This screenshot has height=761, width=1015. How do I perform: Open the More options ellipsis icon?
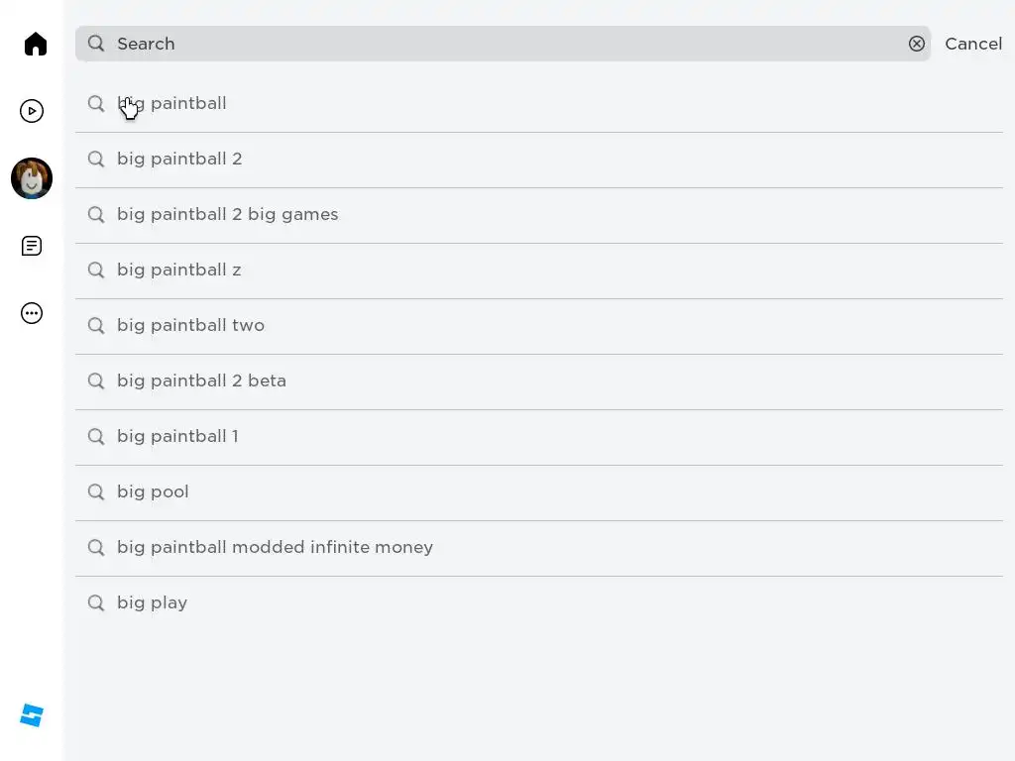[32, 313]
